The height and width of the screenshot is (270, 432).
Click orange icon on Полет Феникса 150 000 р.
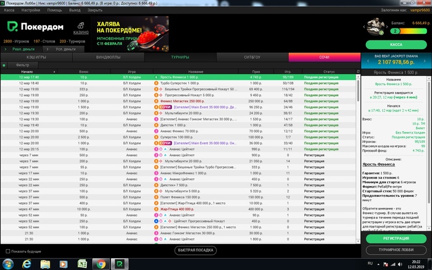point(156,197)
